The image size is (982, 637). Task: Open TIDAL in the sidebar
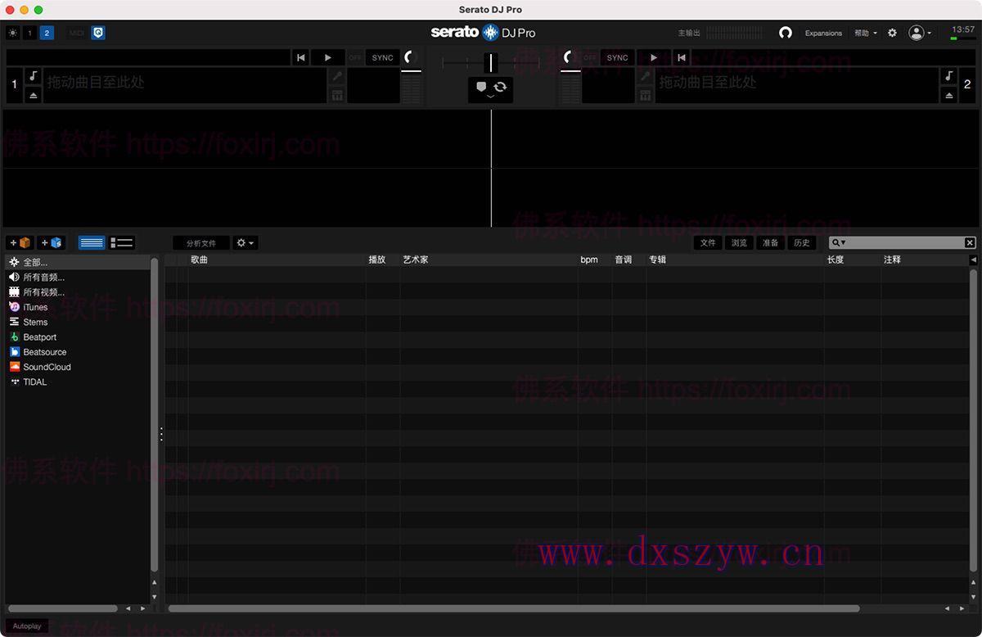coord(79,382)
